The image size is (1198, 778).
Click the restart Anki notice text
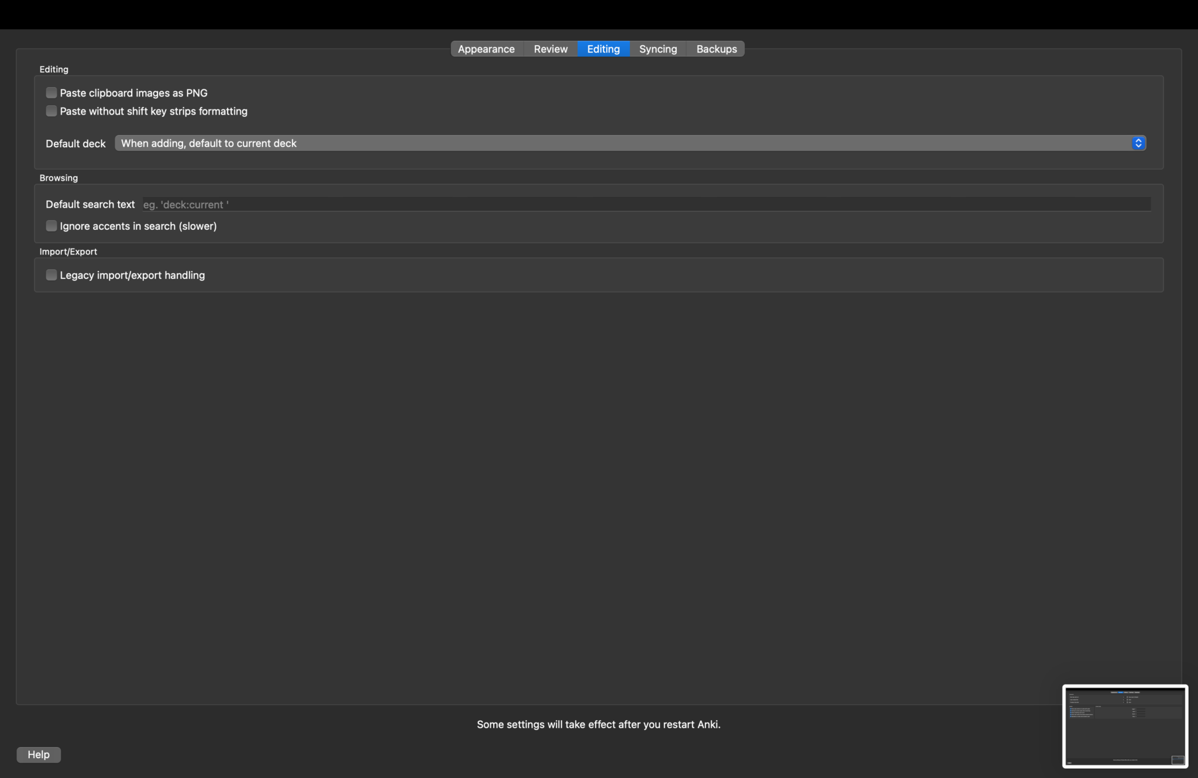click(x=598, y=724)
